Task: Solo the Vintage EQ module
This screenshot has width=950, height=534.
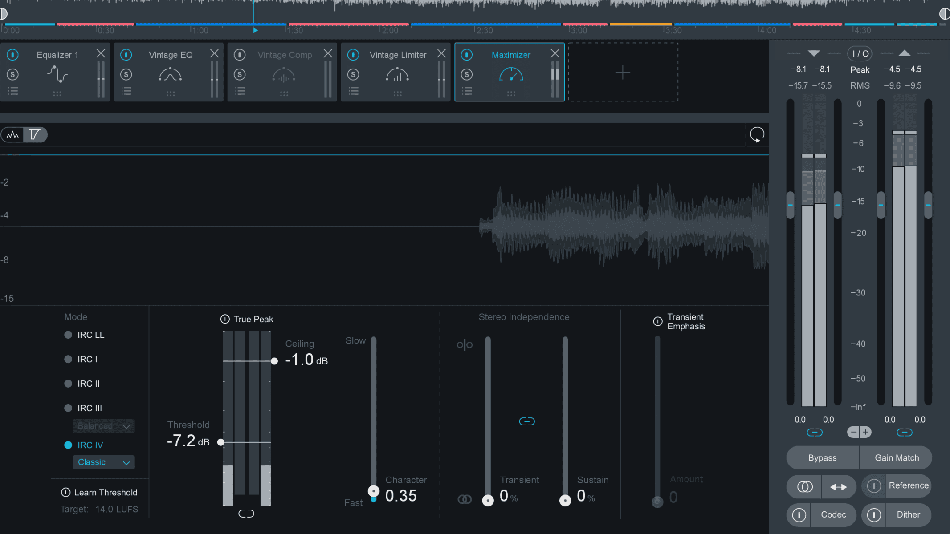Action: click(x=126, y=74)
